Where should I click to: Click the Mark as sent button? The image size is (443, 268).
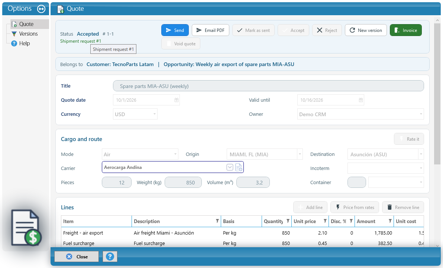pos(253,30)
